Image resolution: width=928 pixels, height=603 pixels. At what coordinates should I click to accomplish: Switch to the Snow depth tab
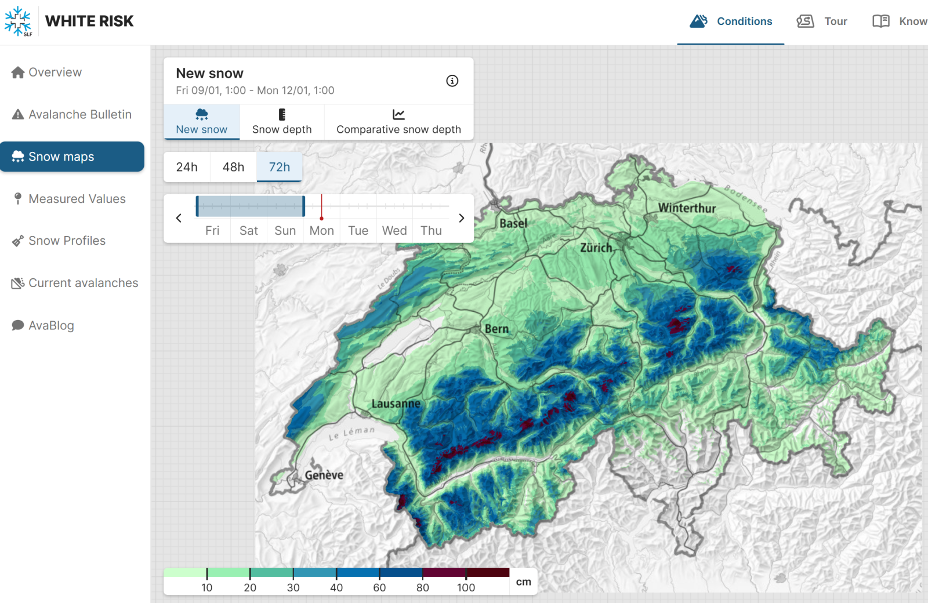click(282, 122)
